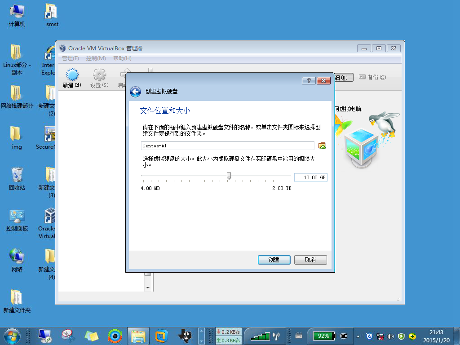This screenshot has height=345, width=460.
Task: Click scrollbar down arrow in VirtualBox manager
Action: [x=148, y=288]
